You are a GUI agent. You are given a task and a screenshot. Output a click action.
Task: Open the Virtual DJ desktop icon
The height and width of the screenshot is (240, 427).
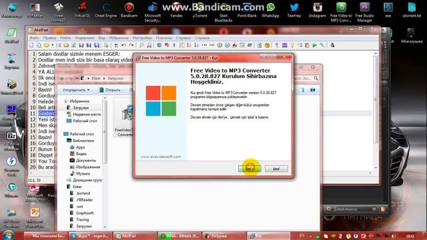tap(82, 11)
